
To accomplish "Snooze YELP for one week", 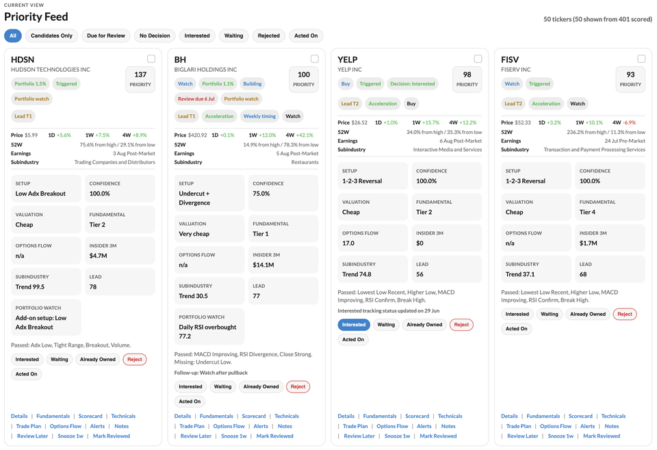I will coord(397,436).
